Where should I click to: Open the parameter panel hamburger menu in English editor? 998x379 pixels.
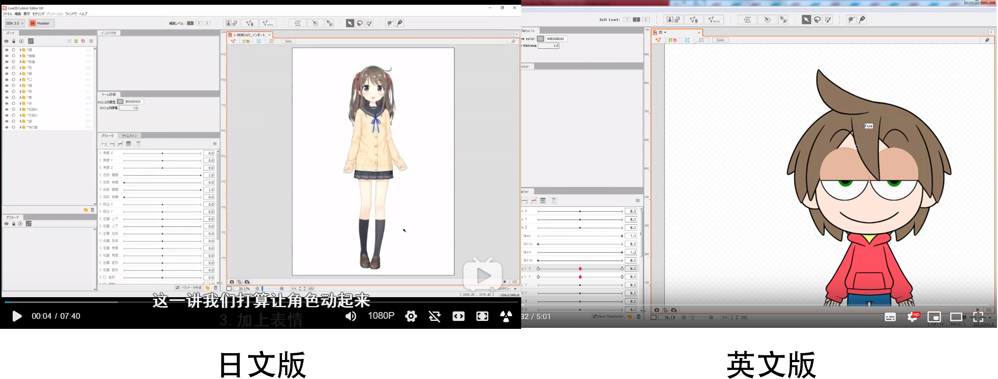[x=638, y=201]
